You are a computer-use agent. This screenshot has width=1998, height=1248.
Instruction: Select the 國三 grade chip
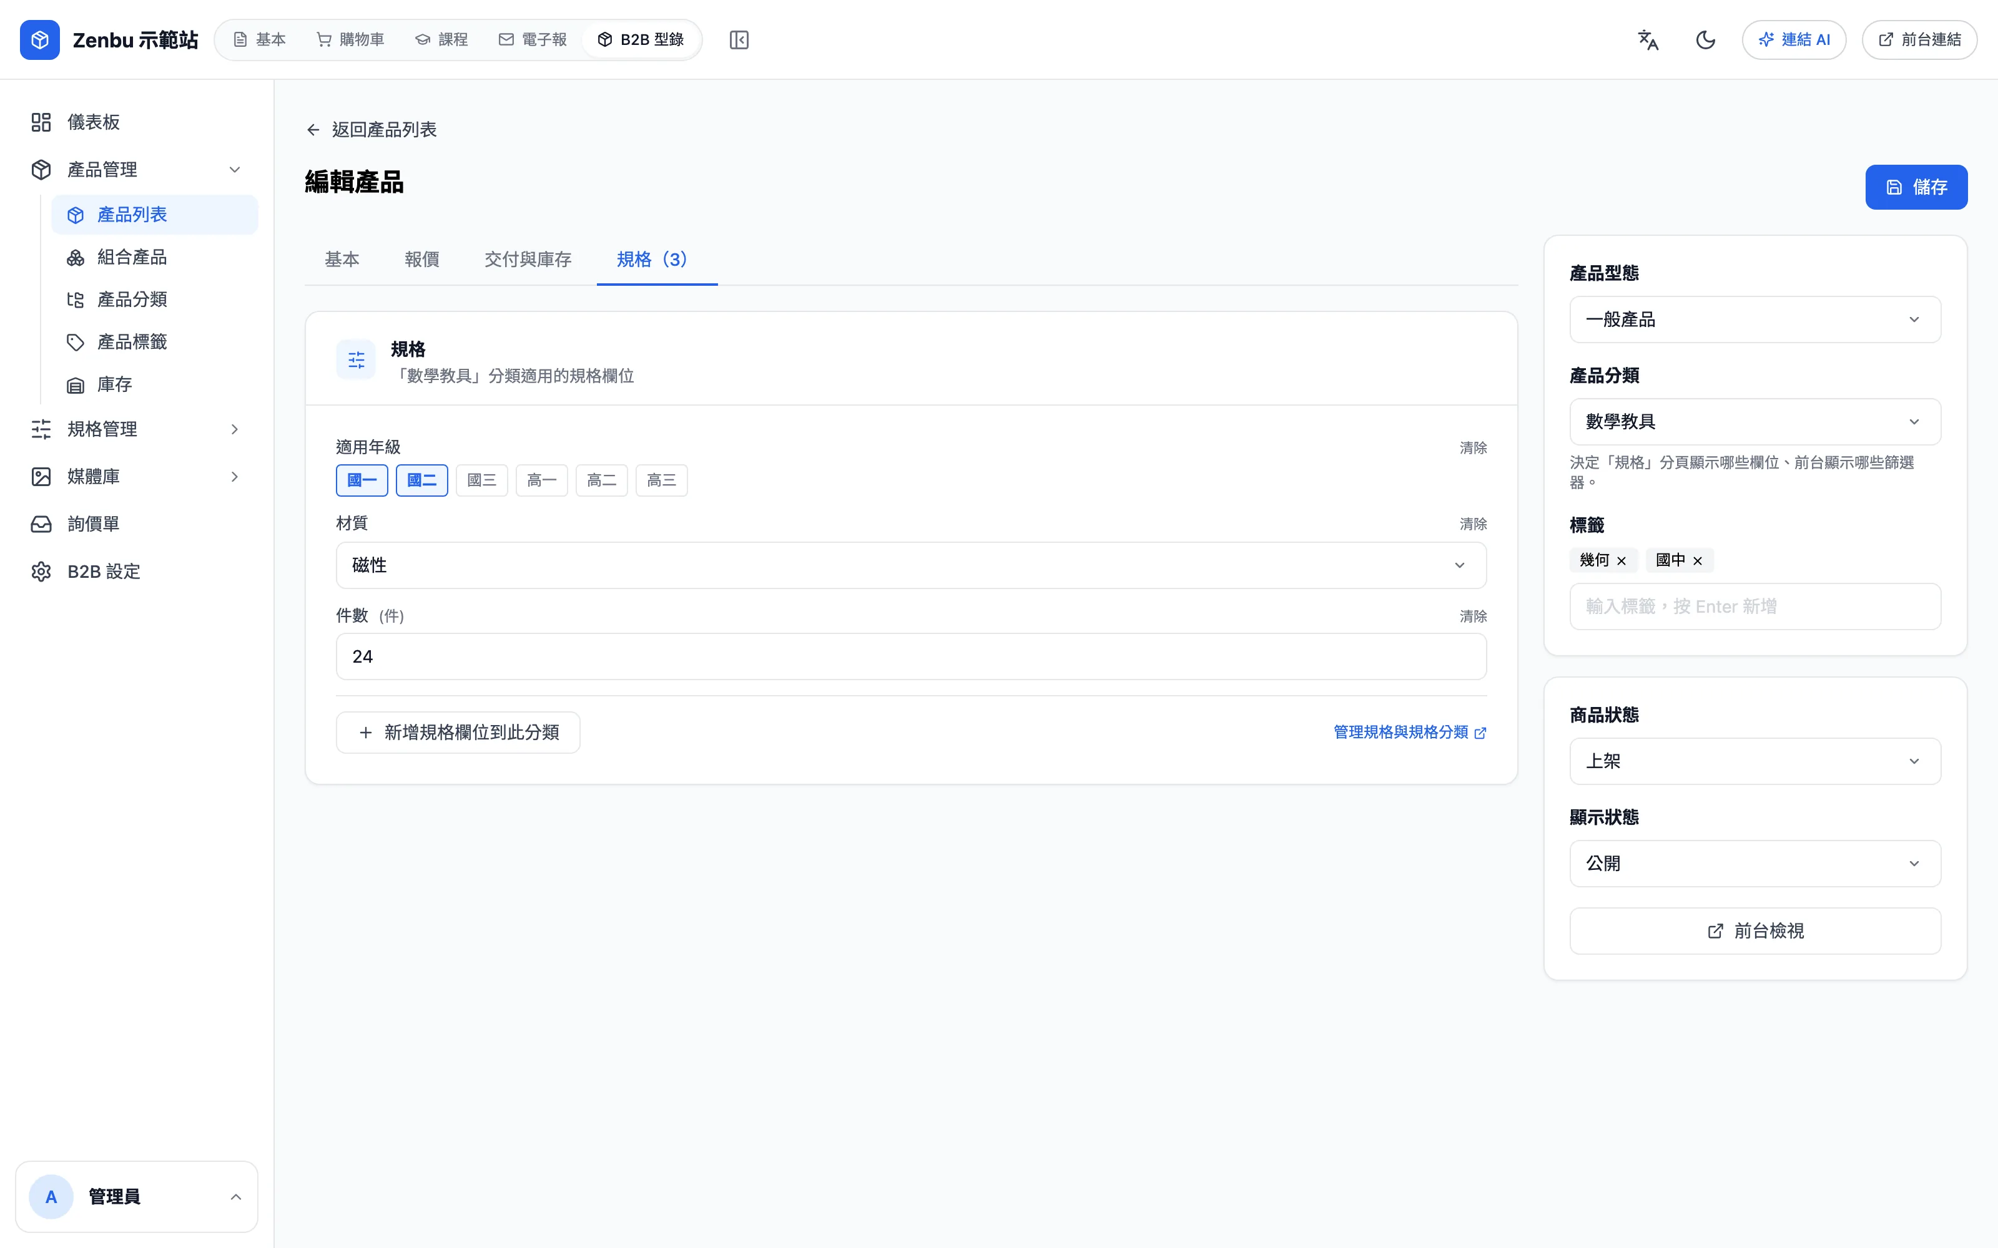click(x=482, y=480)
